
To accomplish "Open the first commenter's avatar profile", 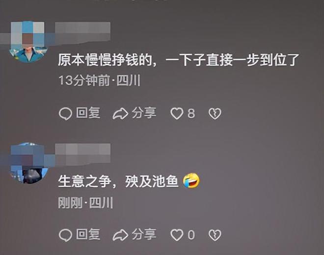I will click(x=29, y=42).
